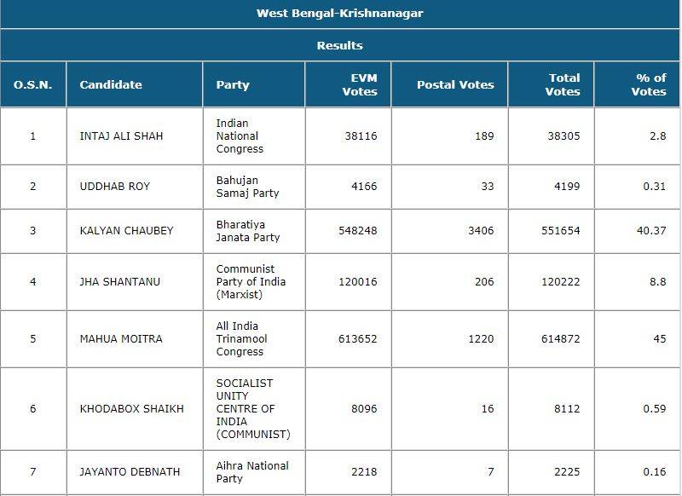This screenshot has height=496, width=682.
Task: Click the EVM Votes column header
Action: pos(359,84)
